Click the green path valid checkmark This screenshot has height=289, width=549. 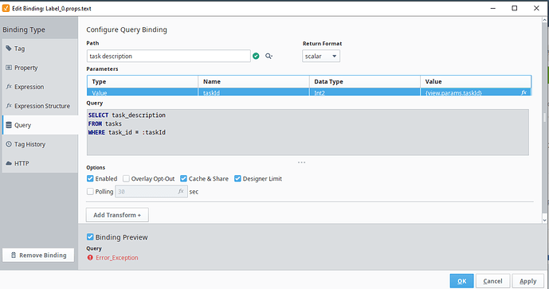tap(256, 56)
